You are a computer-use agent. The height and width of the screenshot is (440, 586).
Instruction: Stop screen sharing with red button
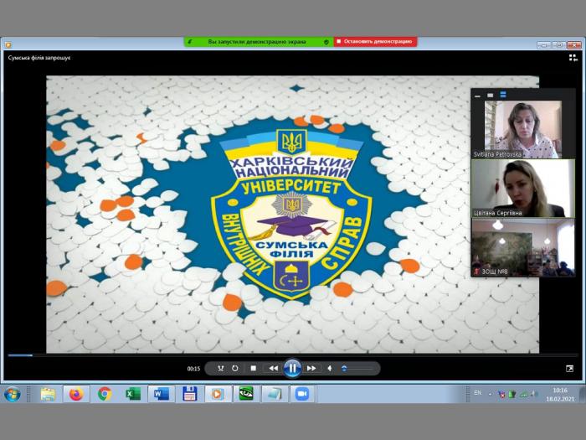click(374, 41)
